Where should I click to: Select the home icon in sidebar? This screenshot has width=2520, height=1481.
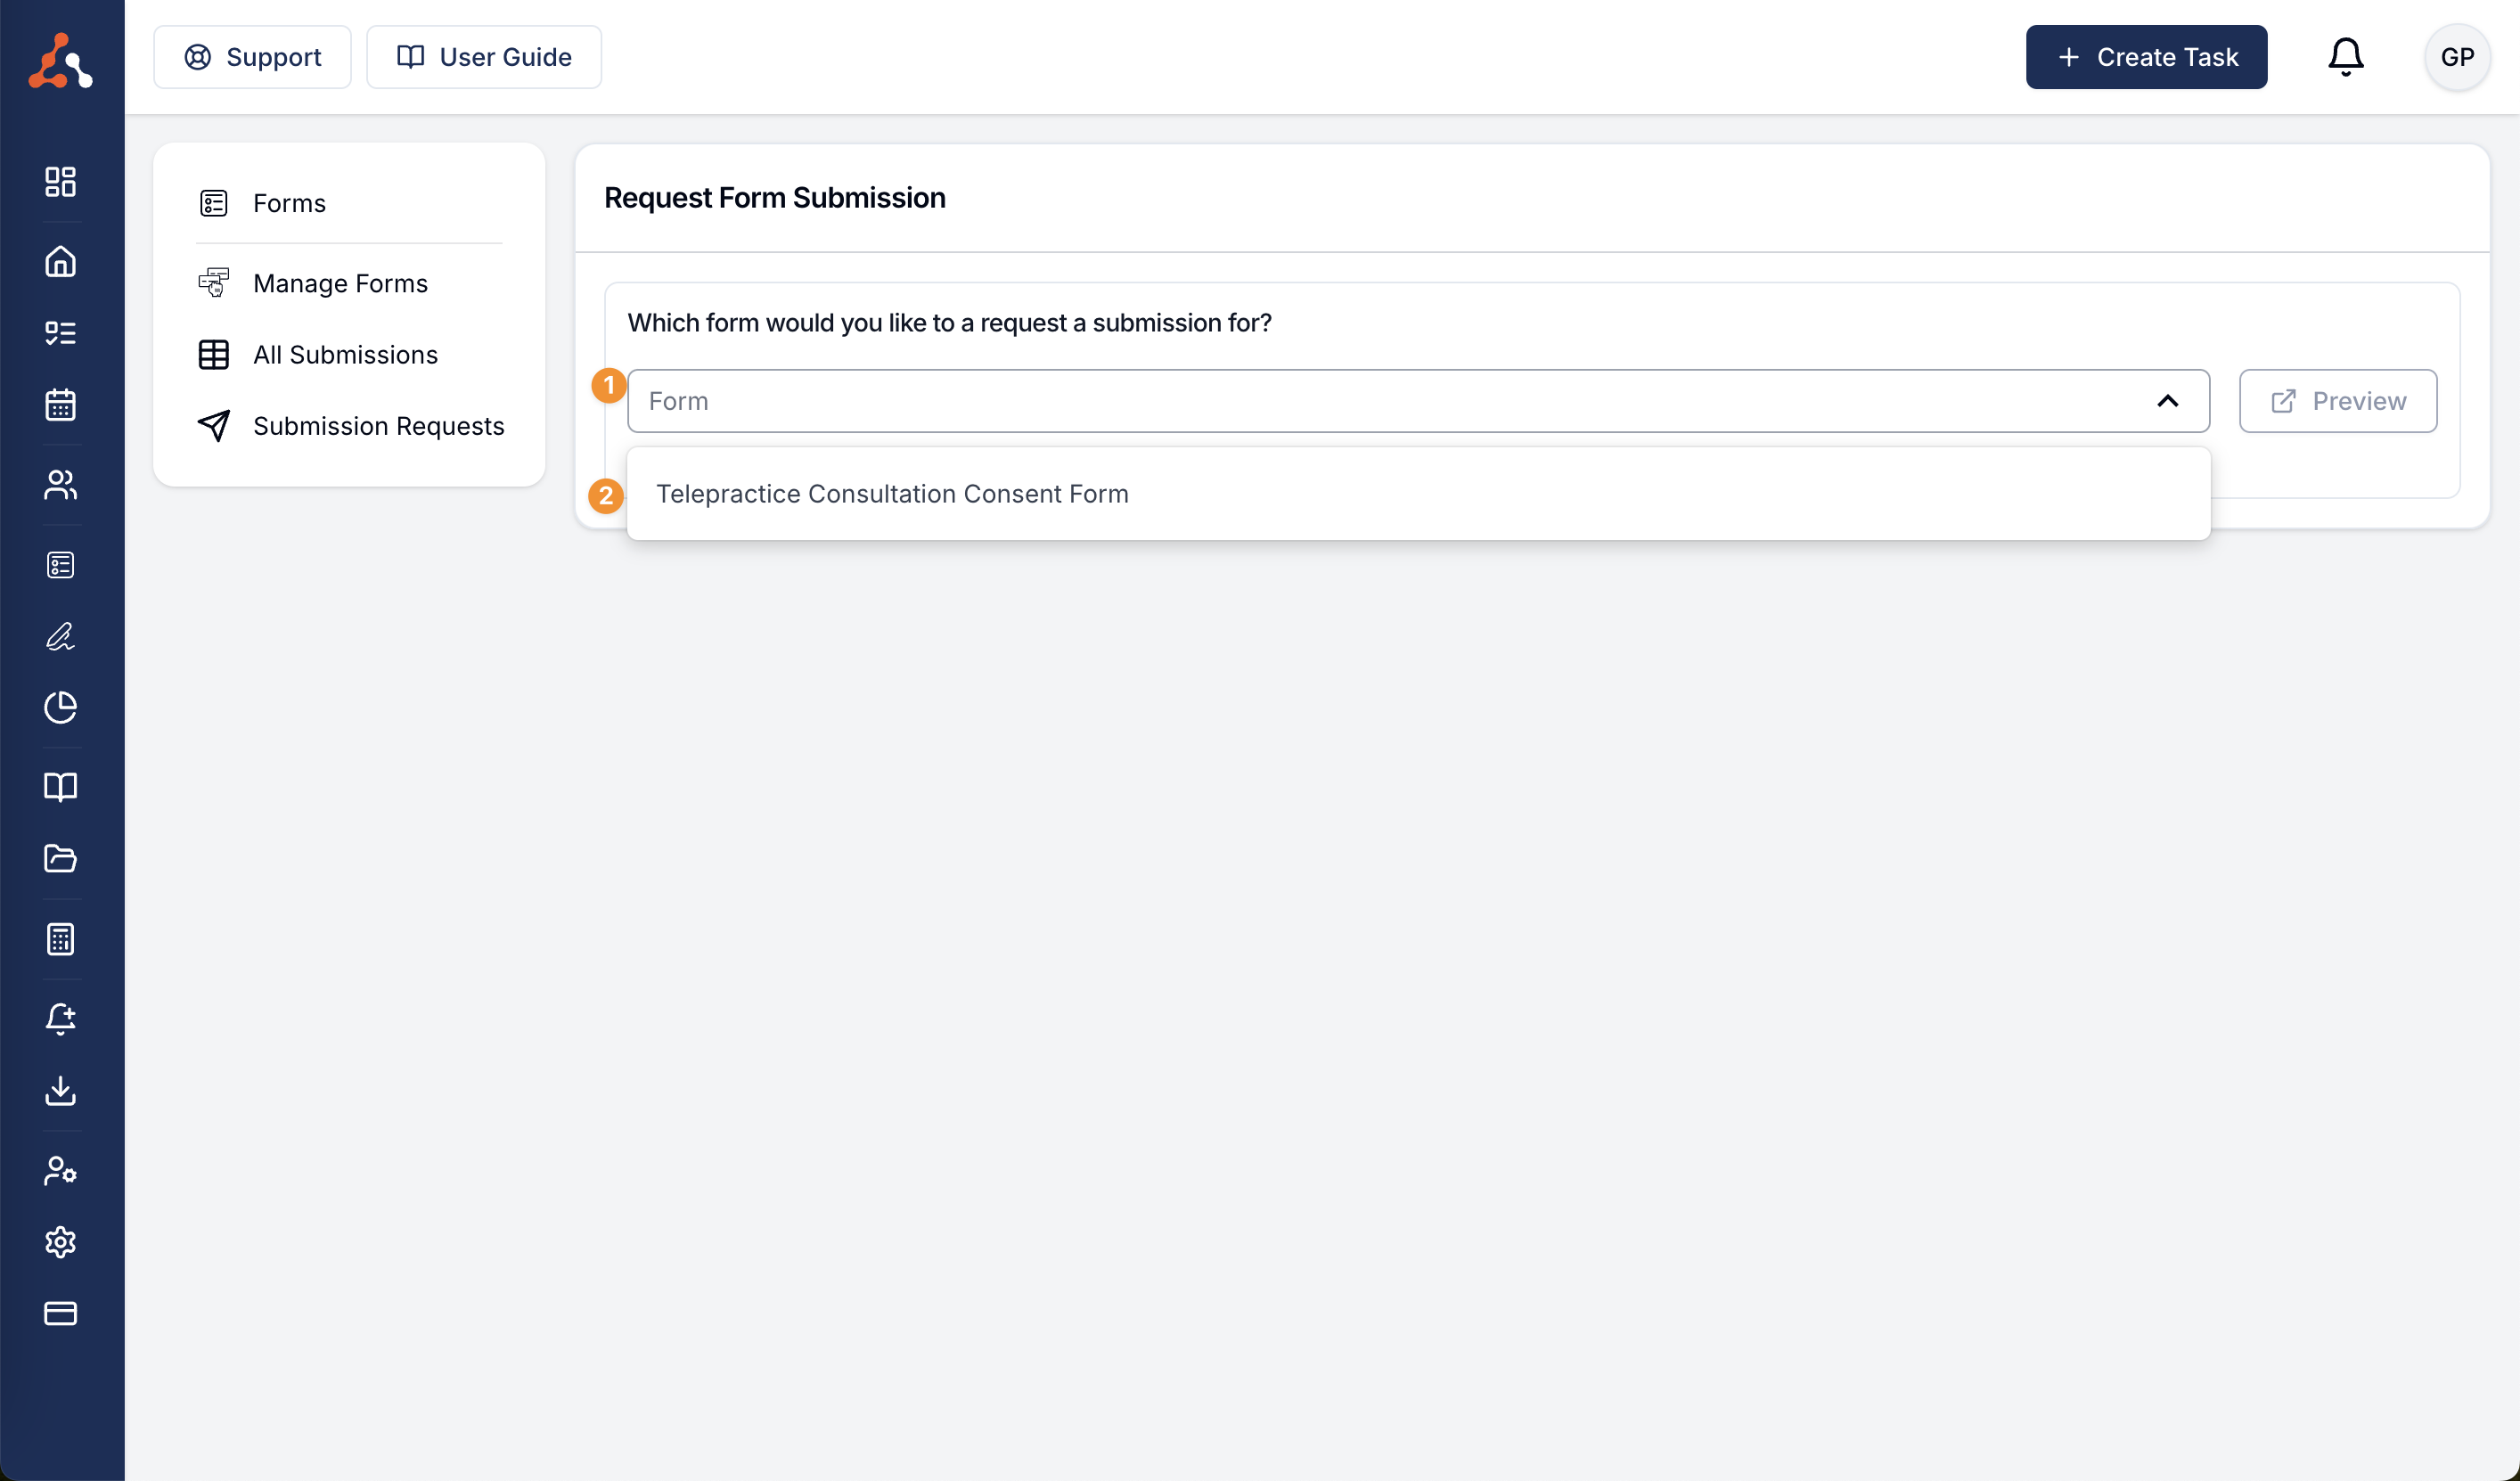pos(60,261)
